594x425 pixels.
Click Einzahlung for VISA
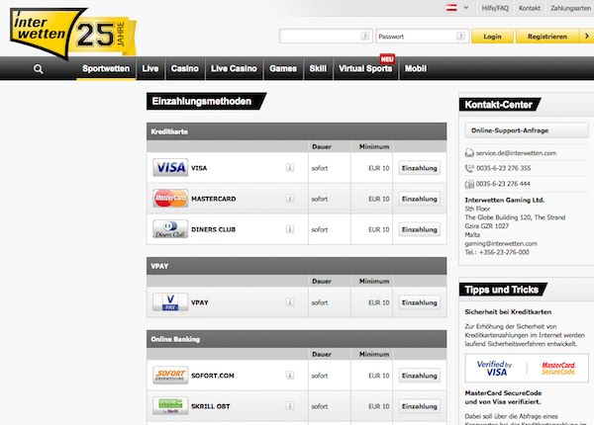click(420, 168)
